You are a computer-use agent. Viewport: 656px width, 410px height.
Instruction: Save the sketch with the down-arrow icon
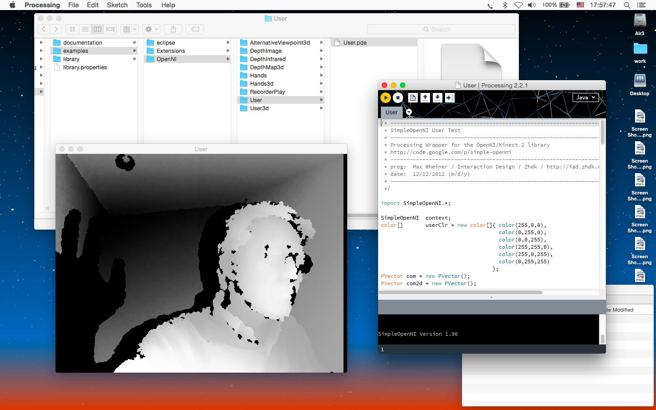coord(437,97)
